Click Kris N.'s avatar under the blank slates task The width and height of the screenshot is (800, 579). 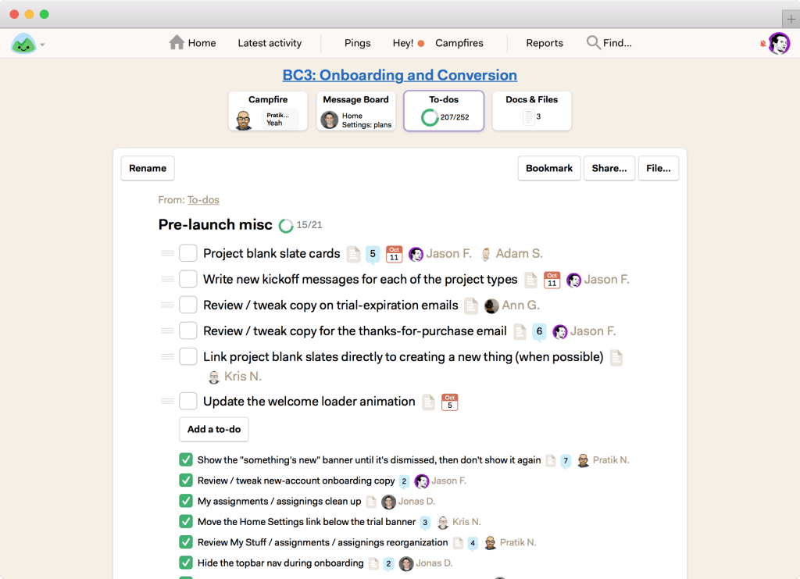213,376
